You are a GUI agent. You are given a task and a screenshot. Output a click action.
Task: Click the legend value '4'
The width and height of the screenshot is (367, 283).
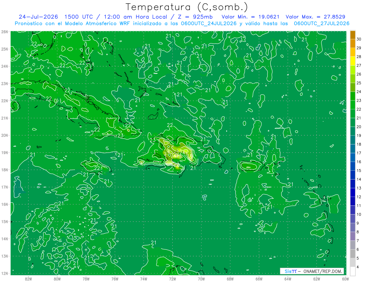coord(358,267)
